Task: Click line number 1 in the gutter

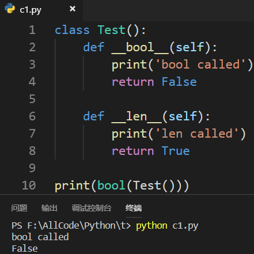Action: 32,30
